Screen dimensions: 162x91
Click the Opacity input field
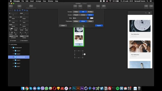click(13, 25)
